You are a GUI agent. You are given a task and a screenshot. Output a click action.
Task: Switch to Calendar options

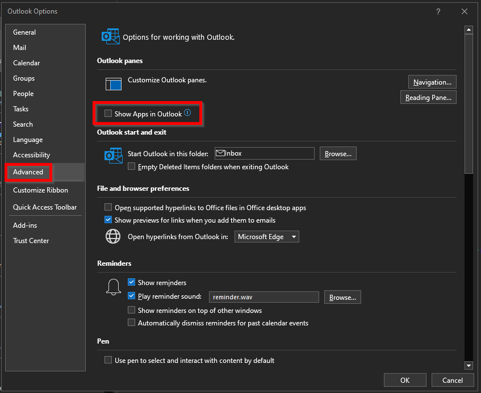45,63
